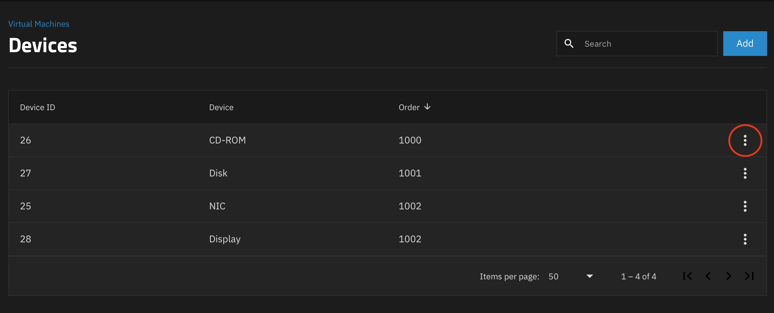Open the overflow menu for Disk device

click(x=745, y=173)
